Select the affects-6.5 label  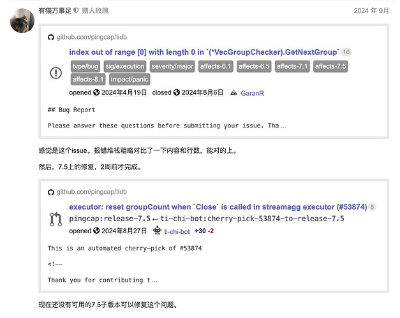click(x=254, y=66)
